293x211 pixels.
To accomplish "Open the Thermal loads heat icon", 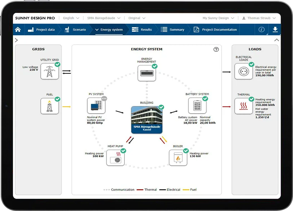I will tap(244, 106).
